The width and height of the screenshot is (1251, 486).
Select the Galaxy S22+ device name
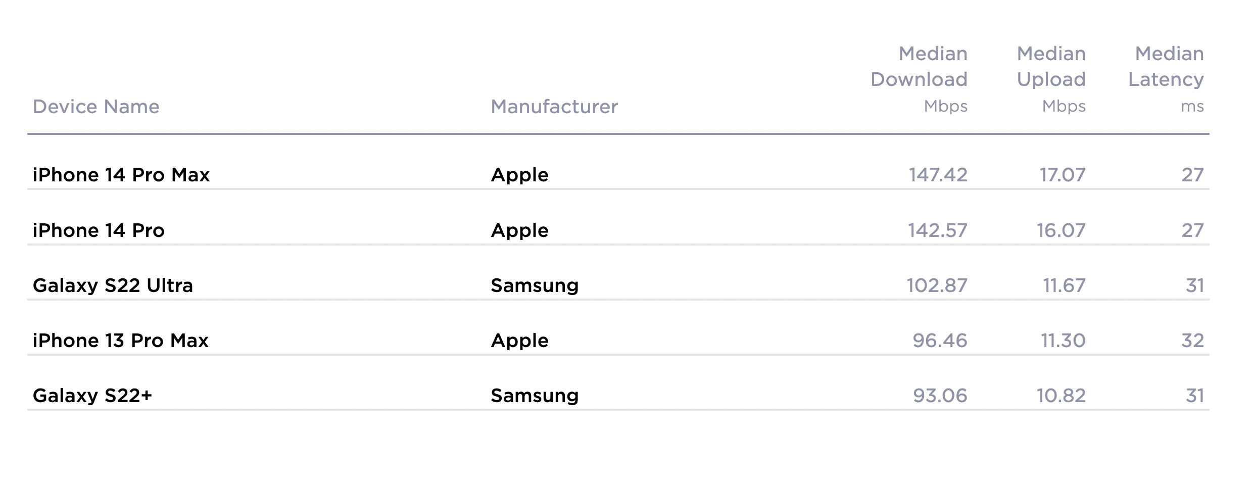92,396
